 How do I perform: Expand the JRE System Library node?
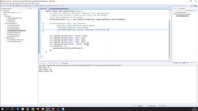tap(3, 13)
